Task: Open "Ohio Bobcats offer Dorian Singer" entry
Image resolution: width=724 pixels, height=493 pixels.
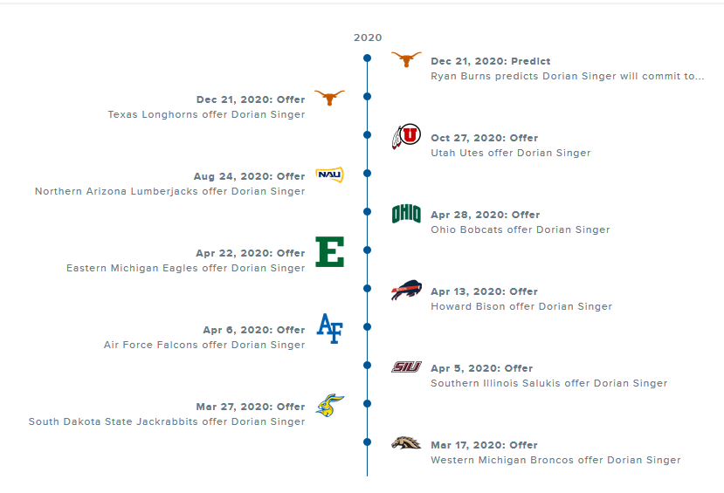Action: tap(520, 229)
